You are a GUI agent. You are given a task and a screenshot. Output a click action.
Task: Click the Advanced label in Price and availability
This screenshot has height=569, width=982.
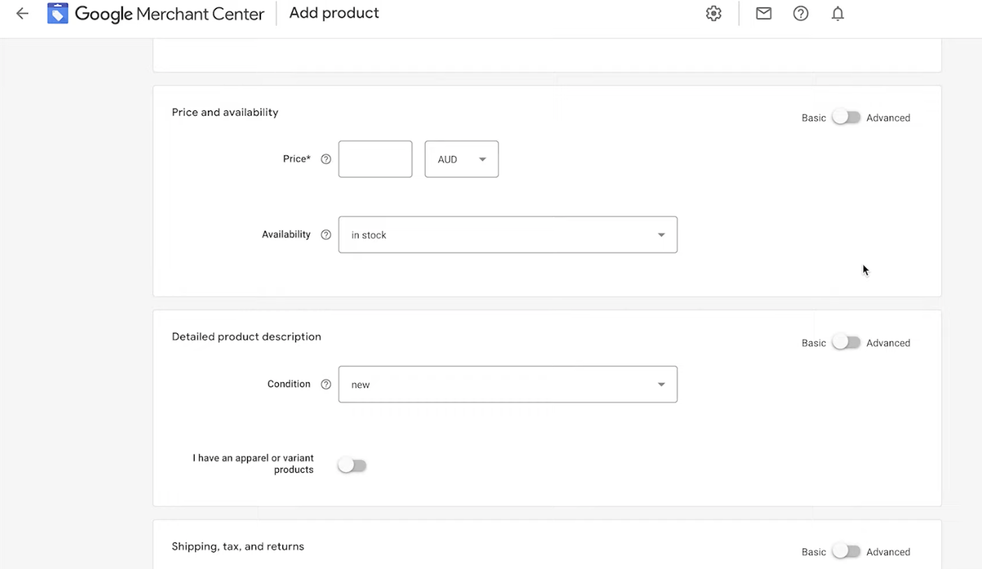coord(888,118)
